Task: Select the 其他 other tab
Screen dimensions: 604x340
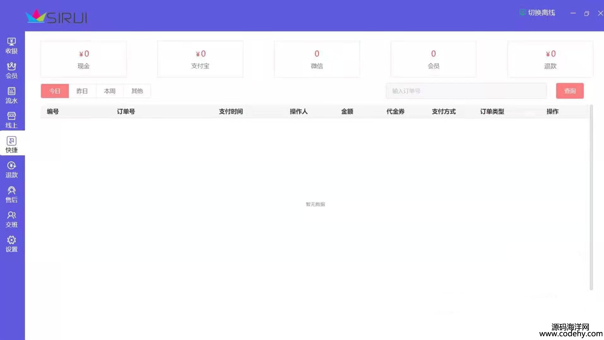Action: click(137, 91)
